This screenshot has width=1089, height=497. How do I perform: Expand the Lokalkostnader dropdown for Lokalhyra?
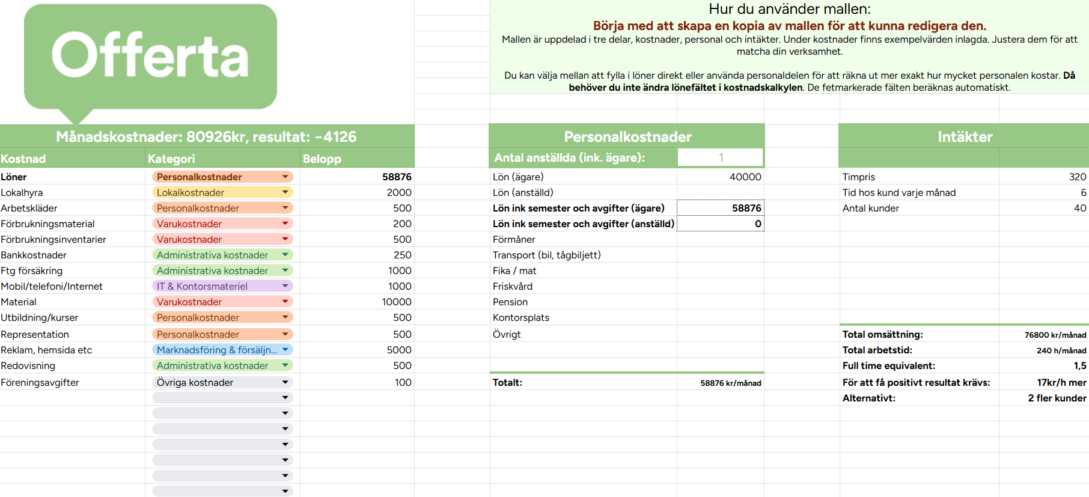[x=222, y=192]
